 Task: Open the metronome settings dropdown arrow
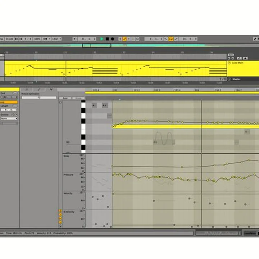(50, 39)
